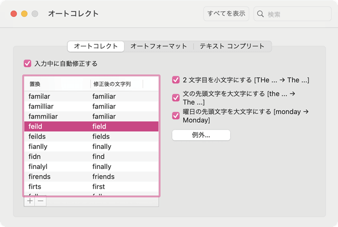The height and width of the screenshot is (227, 338).
Task: Disable 曜日の先頭文字を大文字にする checkbox
Action: tap(176, 116)
